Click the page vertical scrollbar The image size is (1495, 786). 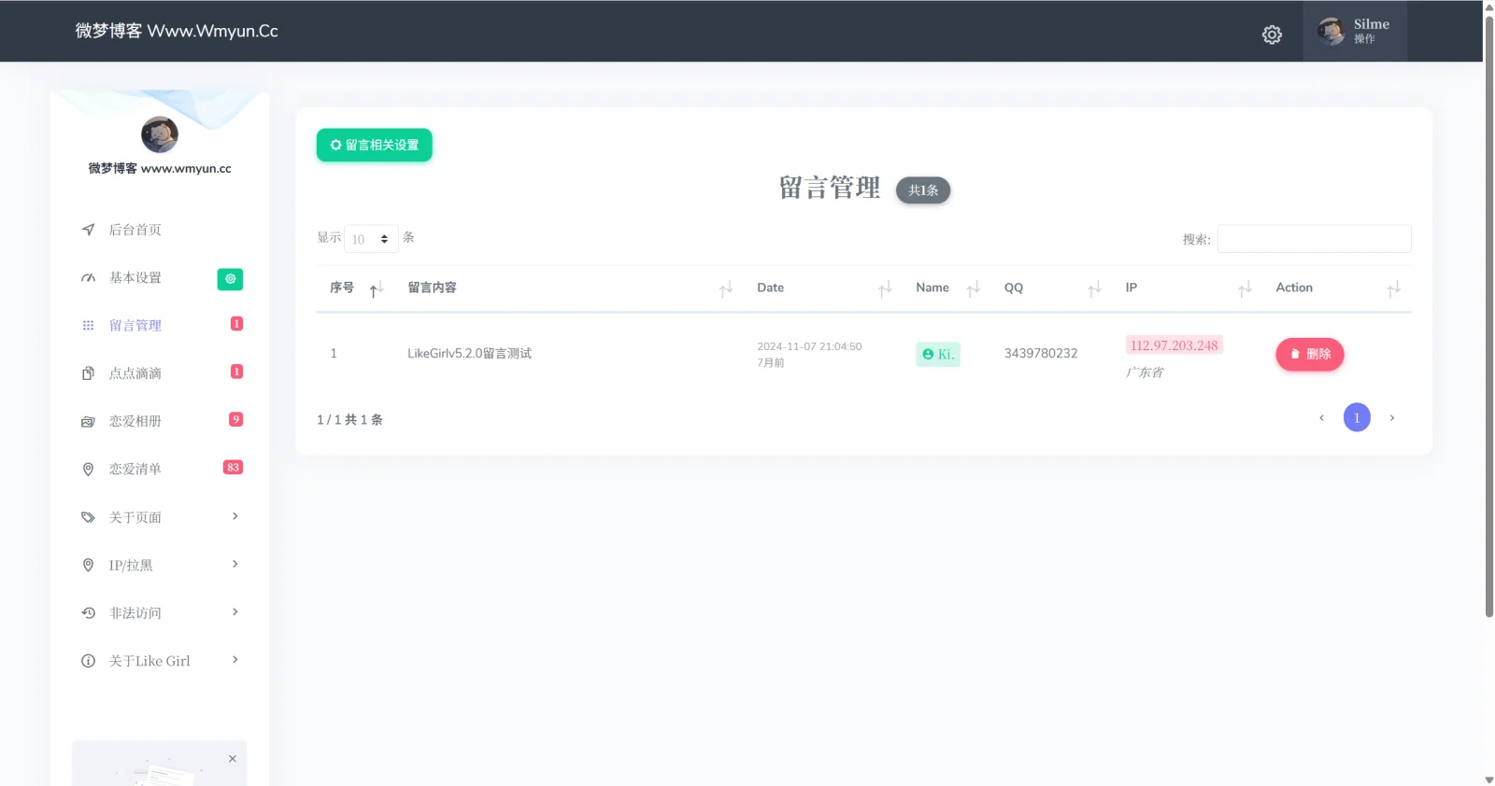tap(1488, 316)
